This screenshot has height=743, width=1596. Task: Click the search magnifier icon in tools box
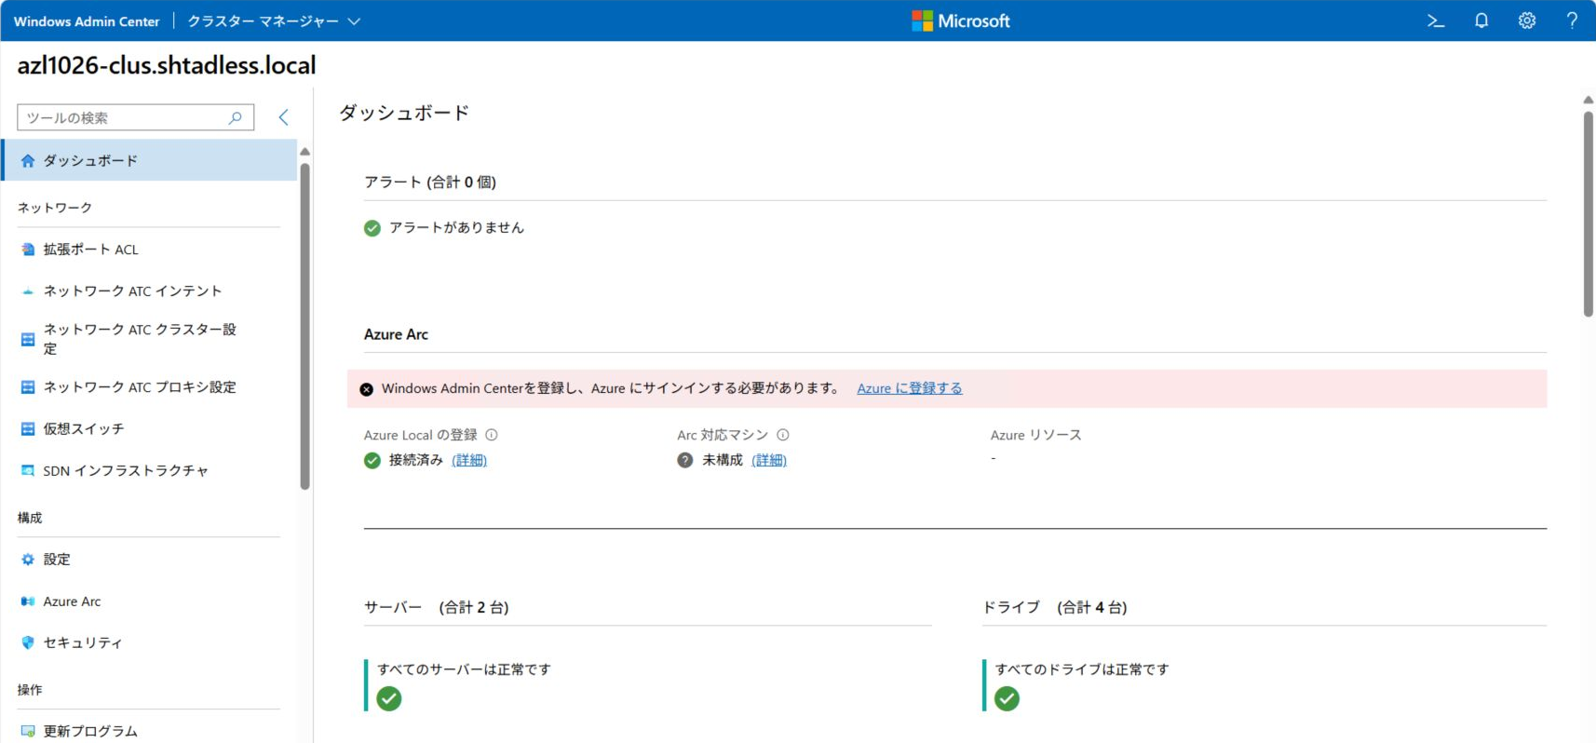pyautogui.click(x=236, y=117)
